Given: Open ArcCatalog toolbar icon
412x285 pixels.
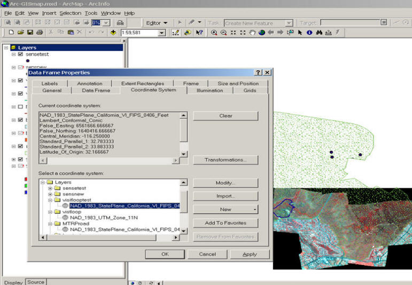Looking at the screenshot, I should (x=188, y=33).
